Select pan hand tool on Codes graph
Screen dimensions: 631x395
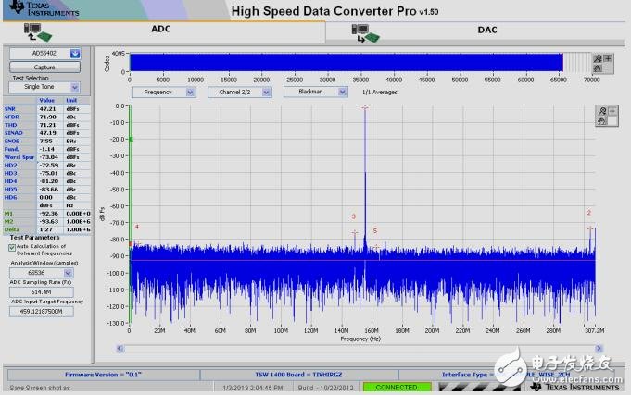599,68
